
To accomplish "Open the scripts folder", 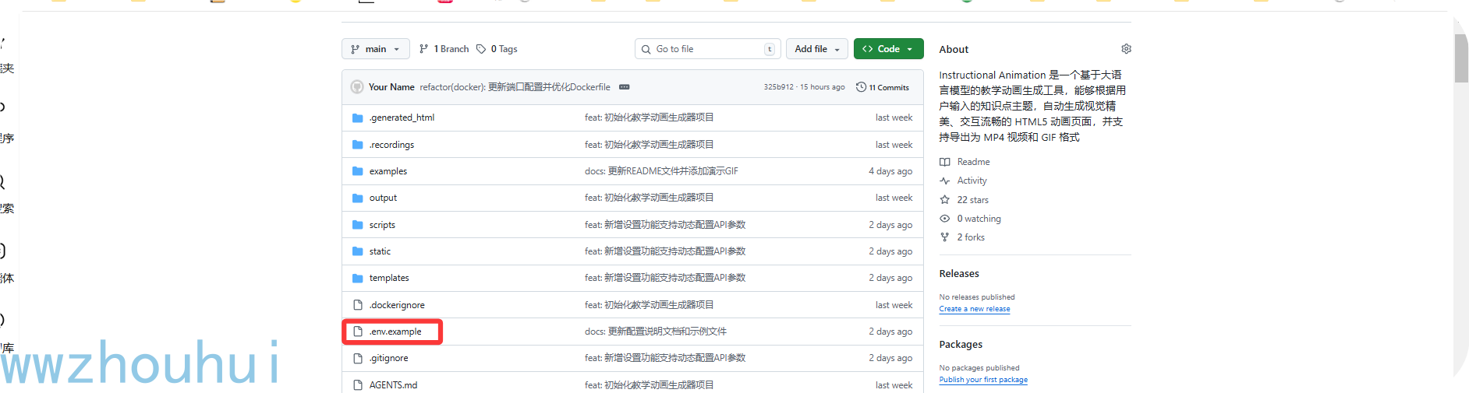I will point(382,225).
